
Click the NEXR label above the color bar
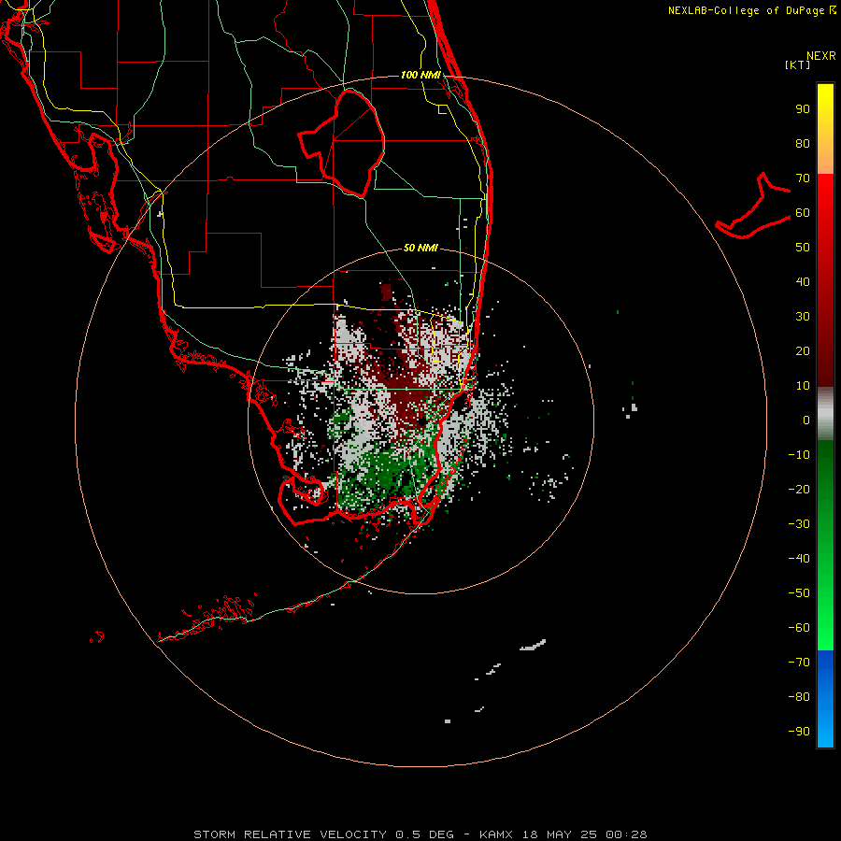tap(821, 56)
